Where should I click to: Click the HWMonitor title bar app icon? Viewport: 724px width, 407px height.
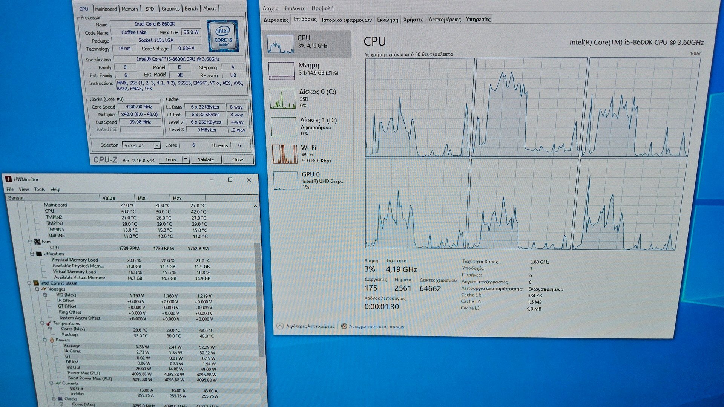pyautogui.click(x=8, y=179)
